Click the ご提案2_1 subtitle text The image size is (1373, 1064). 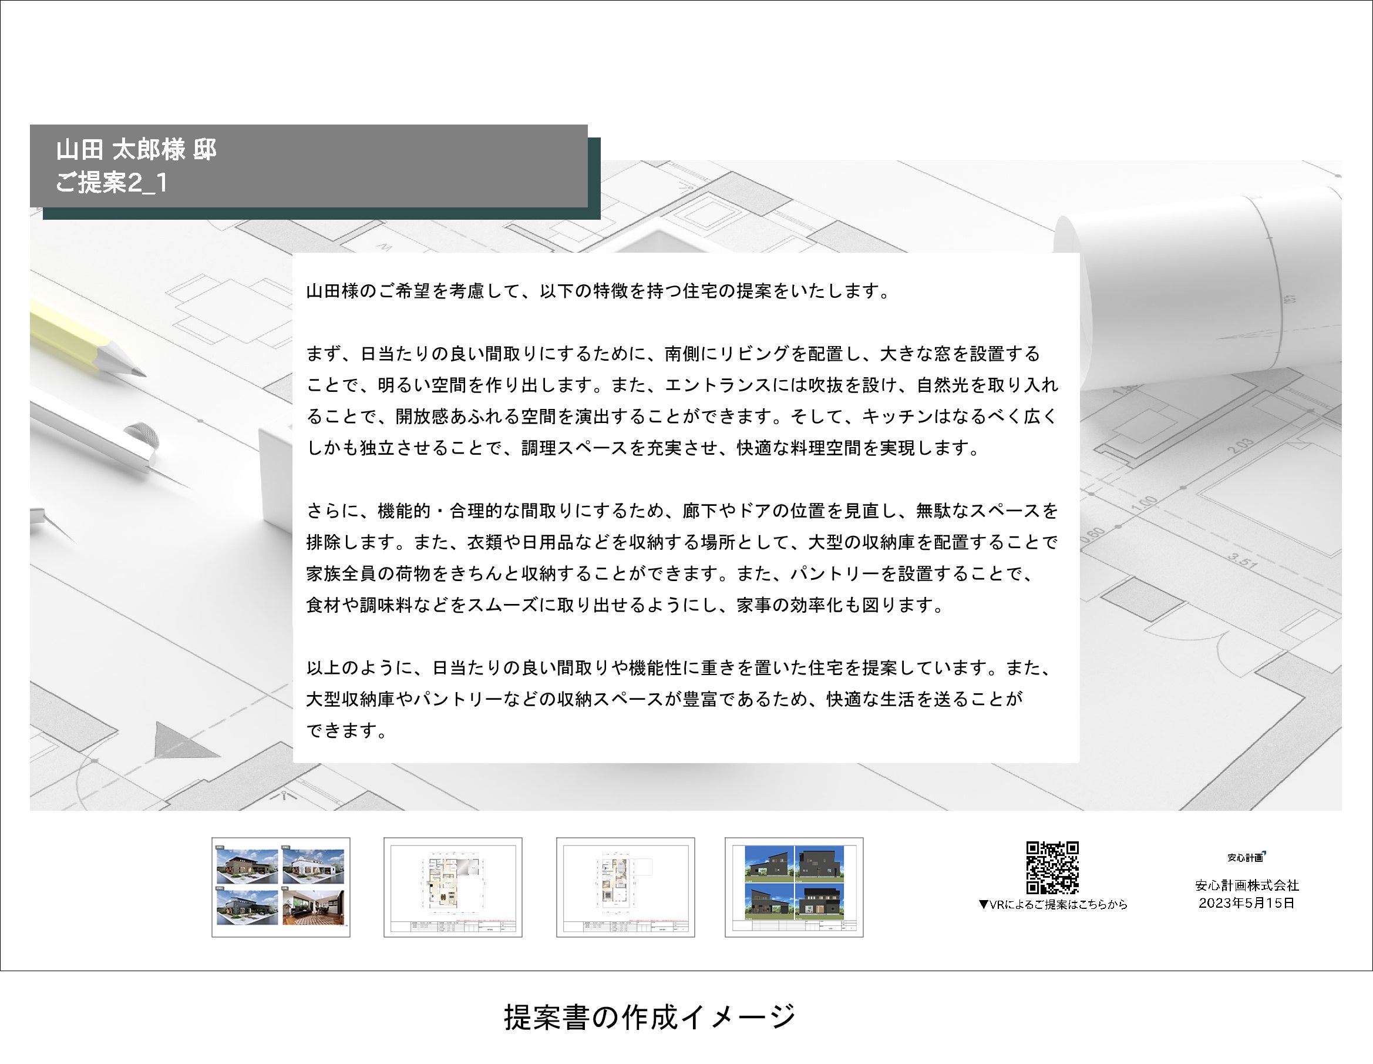112,182
